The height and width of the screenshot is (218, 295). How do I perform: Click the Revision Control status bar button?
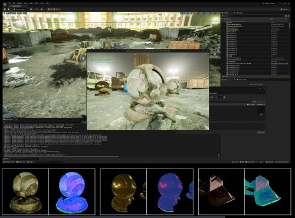click(x=282, y=162)
